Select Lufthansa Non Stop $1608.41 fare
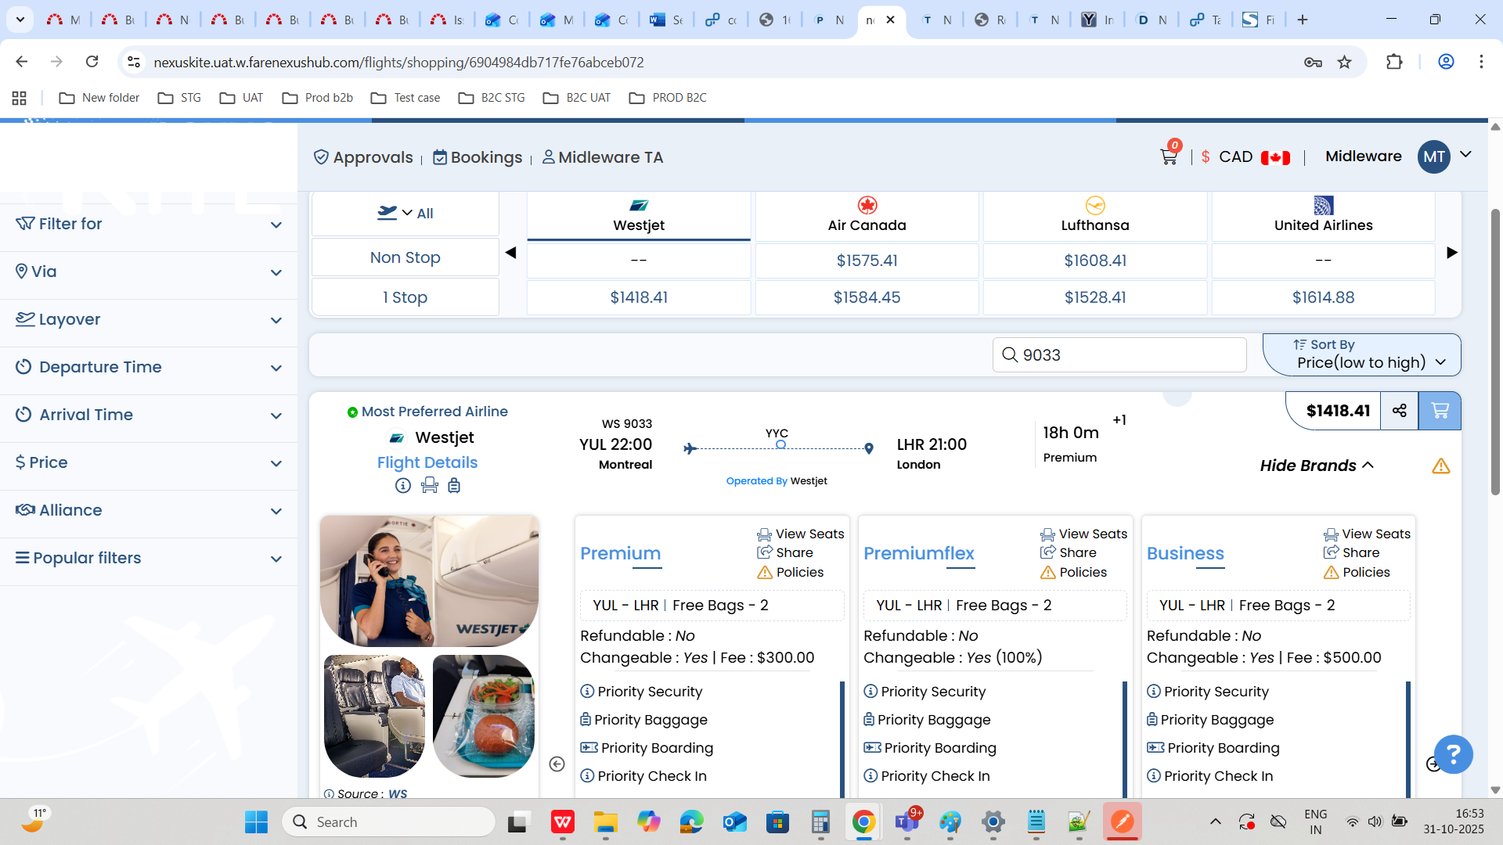This screenshot has height=845, width=1503. coord(1094,261)
